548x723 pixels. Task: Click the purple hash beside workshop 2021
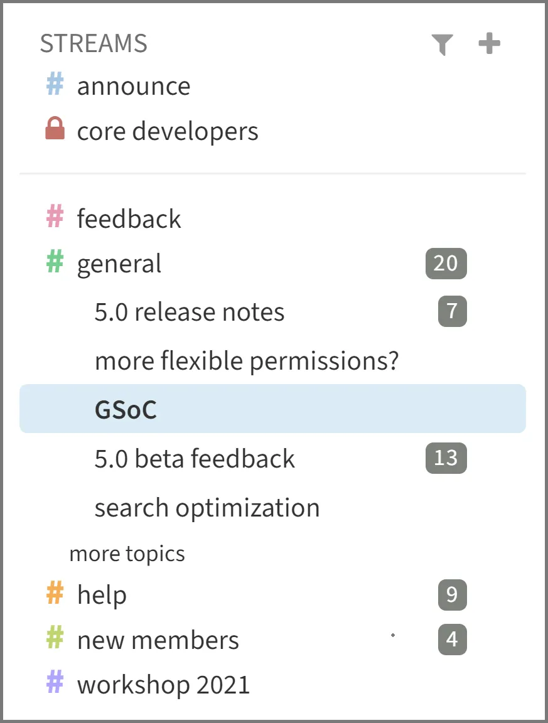(x=55, y=682)
